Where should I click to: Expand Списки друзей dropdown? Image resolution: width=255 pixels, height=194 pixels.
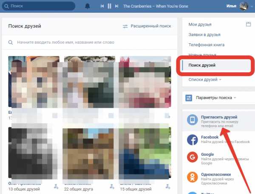(x=205, y=80)
